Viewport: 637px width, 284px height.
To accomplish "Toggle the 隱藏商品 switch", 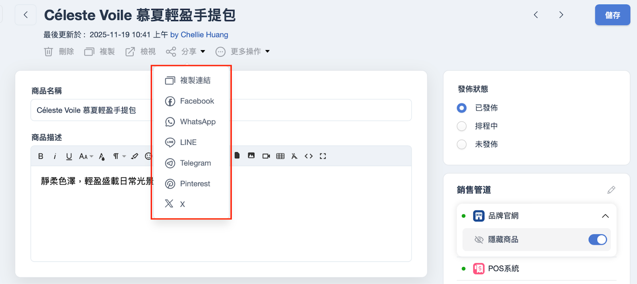I will [597, 239].
